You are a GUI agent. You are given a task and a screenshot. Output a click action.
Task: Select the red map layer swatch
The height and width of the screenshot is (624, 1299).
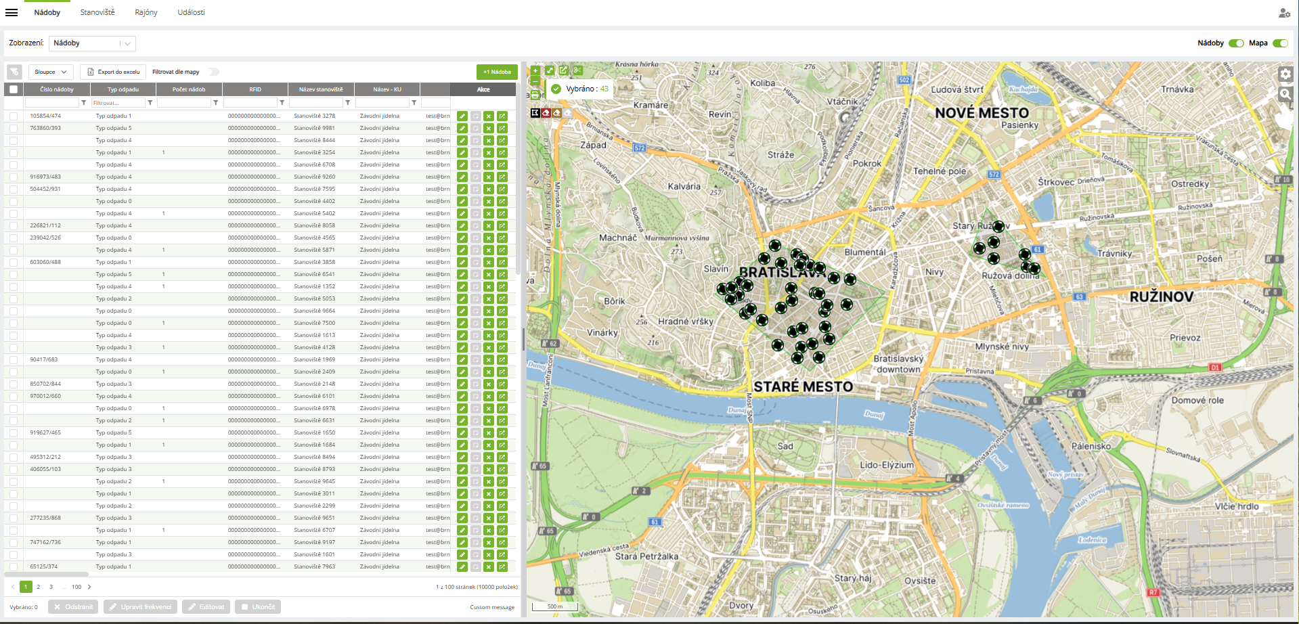pyautogui.click(x=546, y=112)
